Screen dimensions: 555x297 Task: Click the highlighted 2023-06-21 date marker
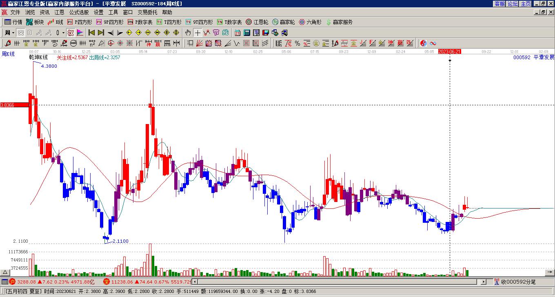pyautogui.click(x=449, y=51)
